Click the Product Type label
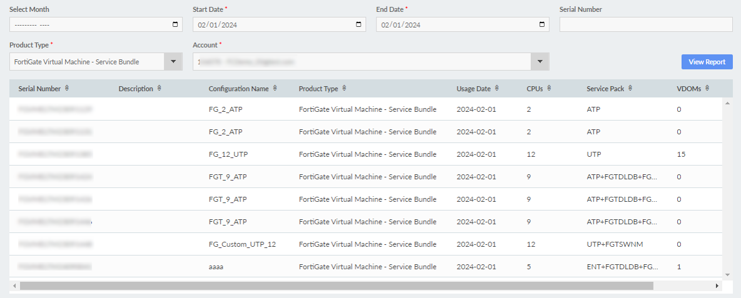The width and height of the screenshot is (741, 298). (29, 45)
